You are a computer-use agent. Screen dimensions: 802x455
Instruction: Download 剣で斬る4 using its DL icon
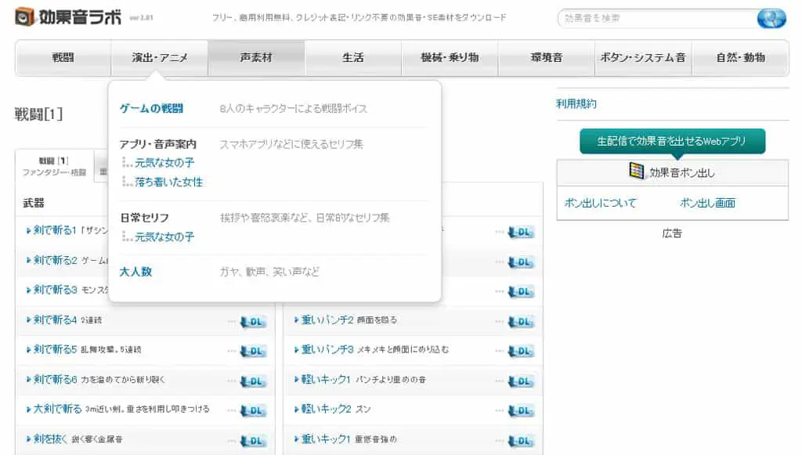(253, 322)
